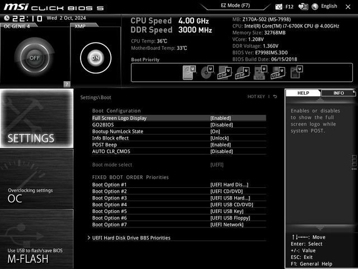Open the M-FLASH section
The height and width of the screenshot is (269, 358).
(37, 239)
